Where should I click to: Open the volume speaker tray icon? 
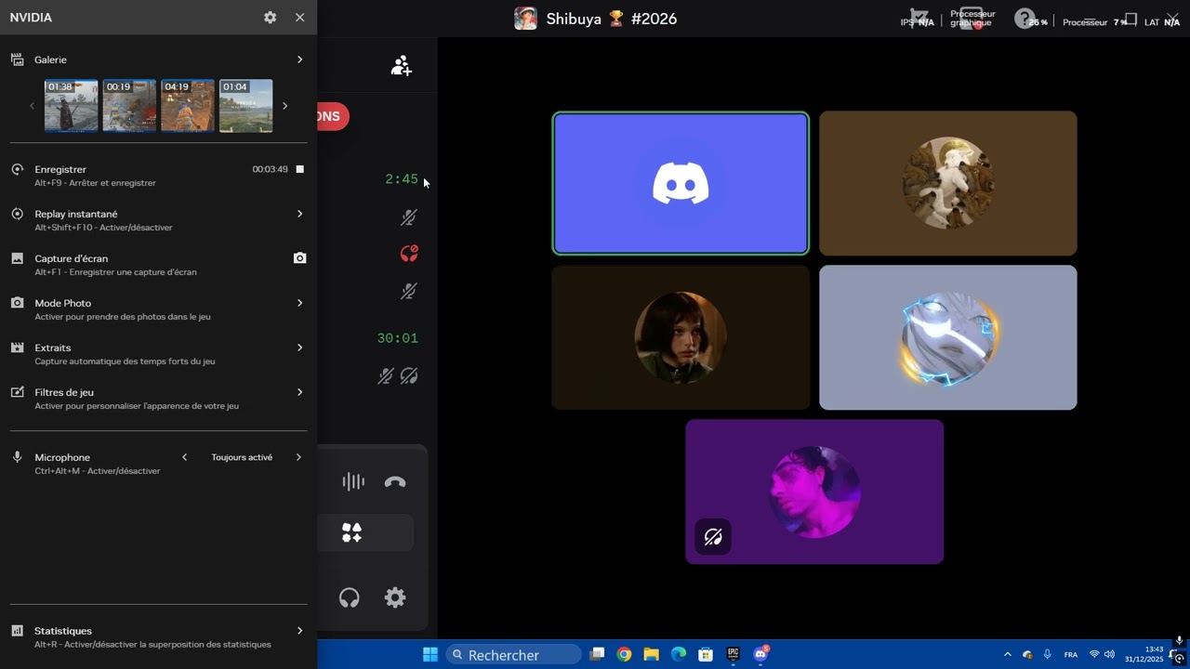click(x=1109, y=654)
